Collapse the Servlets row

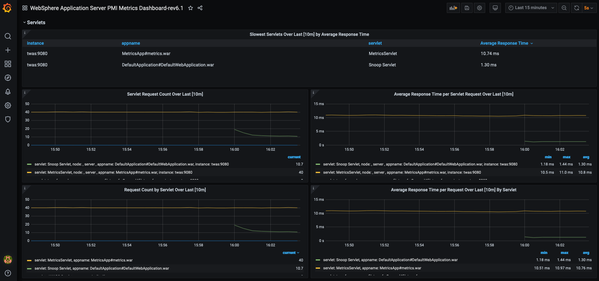[x=34, y=22]
